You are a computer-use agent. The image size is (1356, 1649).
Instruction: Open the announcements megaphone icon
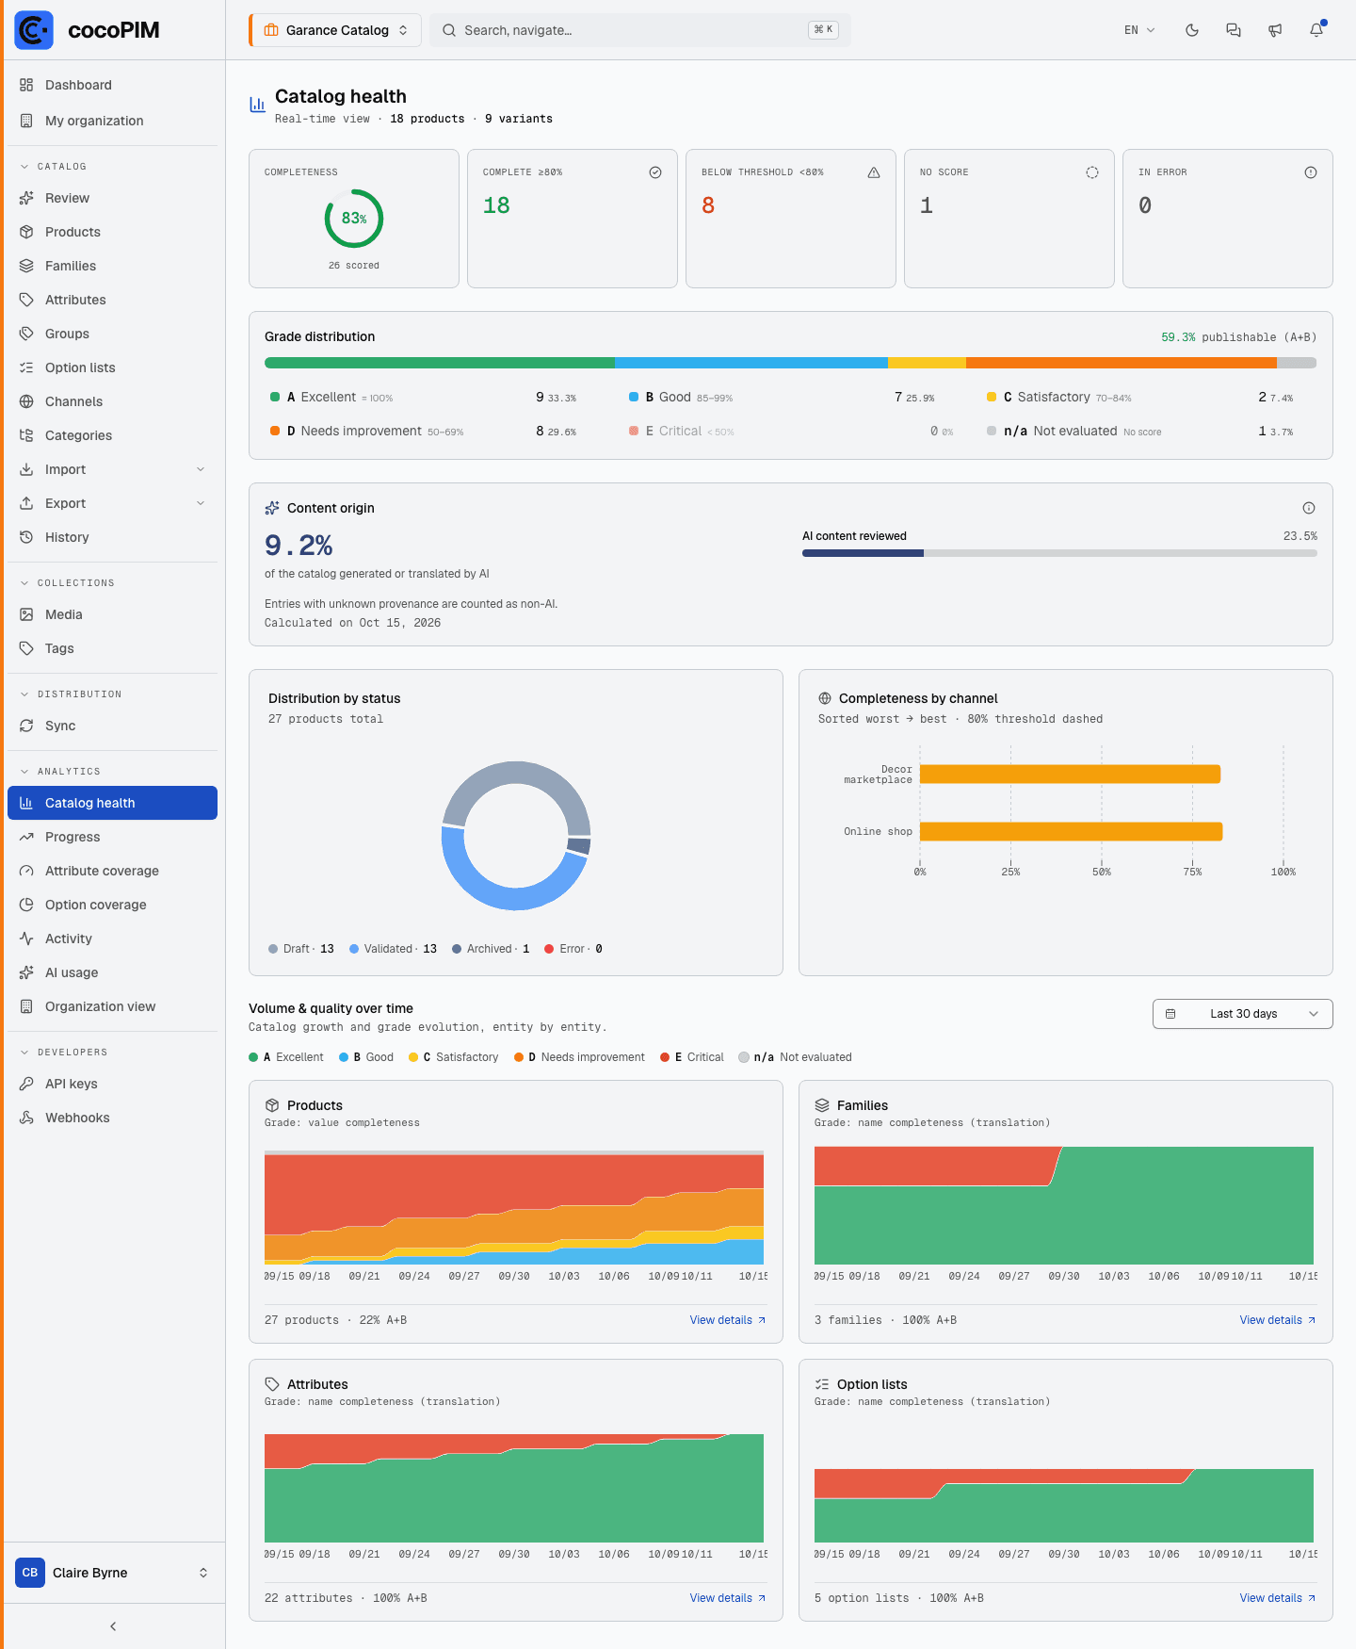1275,30
